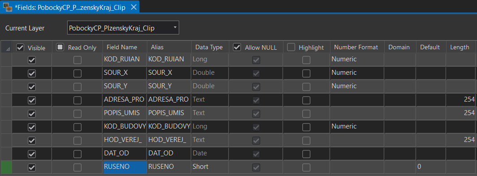
Task: Close the Fields PobockyCP tab
Action: click(133, 7)
